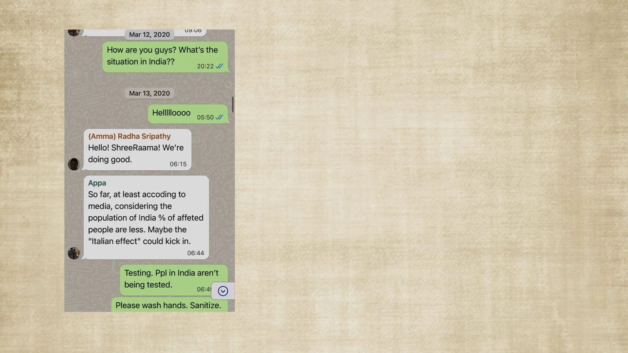Open Appa's profile picture avatar

(74, 253)
